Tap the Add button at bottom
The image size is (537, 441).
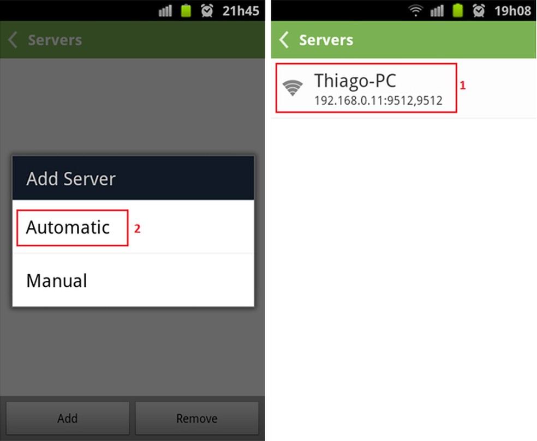click(x=68, y=418)
